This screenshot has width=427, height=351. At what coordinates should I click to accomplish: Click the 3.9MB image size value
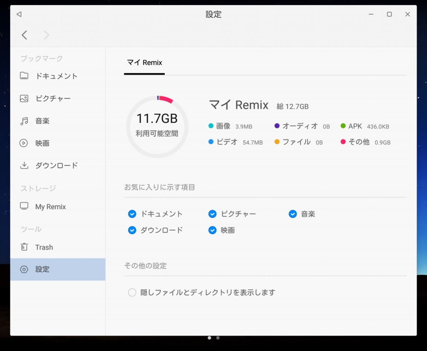pos(244,127)
